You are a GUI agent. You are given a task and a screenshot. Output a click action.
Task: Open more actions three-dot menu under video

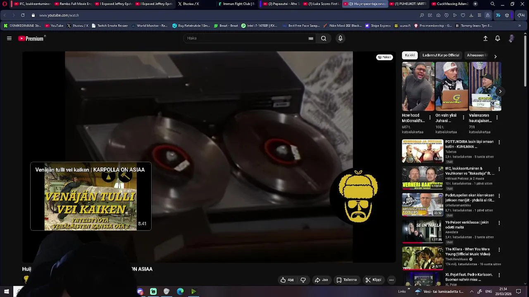[x=391, y=280]
